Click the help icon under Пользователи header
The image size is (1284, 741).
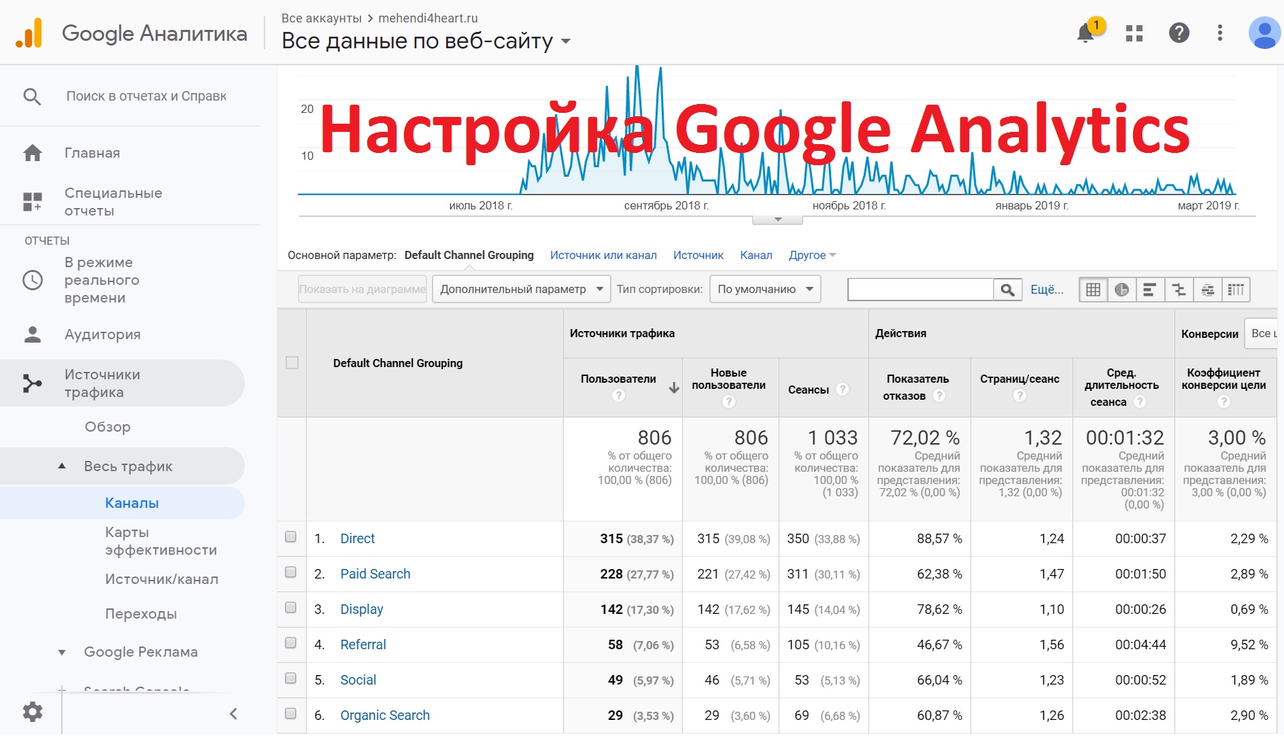(x=618, y=396)
